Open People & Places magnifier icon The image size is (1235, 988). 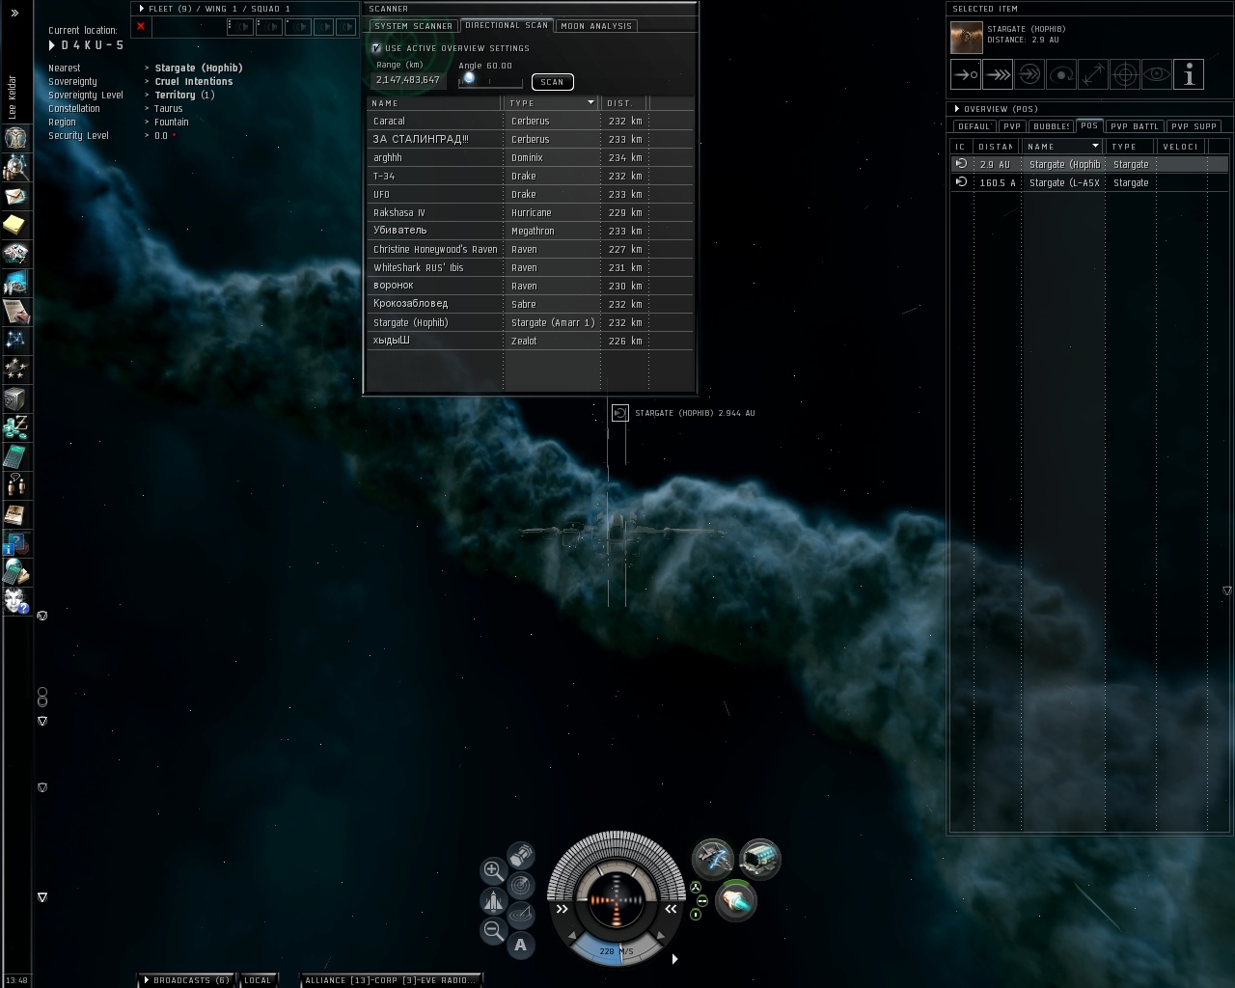[x=16, y=167]
